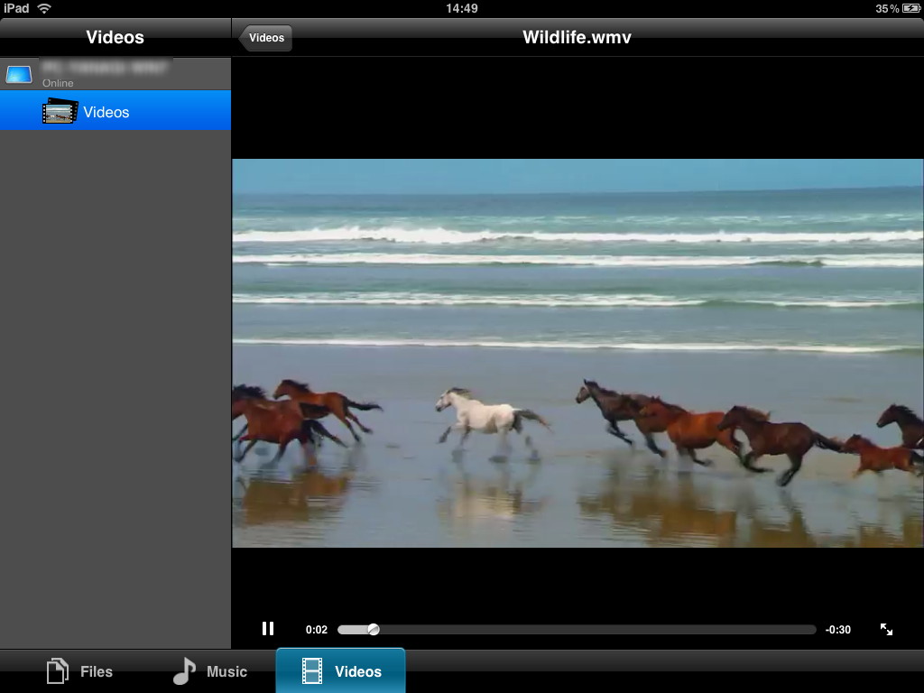The image size is (924, 693).
Task: Switch to the Music tab
Action: tap(209, 671)
